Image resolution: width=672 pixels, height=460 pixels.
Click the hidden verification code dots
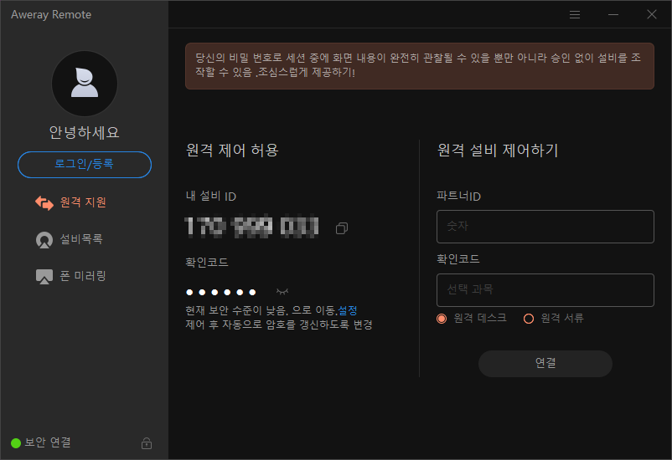(221, 292)
